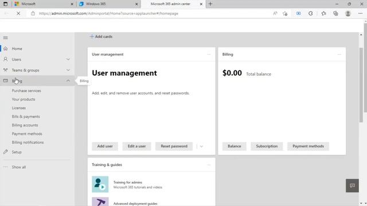This screenshot has height=206, width=367.
Task: Go to Bills & payments
Action: tap(26, 117)
